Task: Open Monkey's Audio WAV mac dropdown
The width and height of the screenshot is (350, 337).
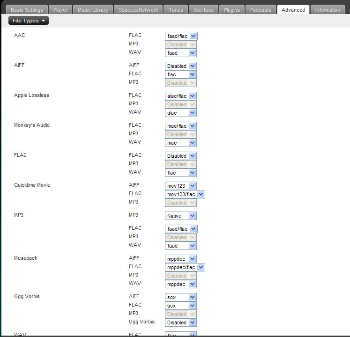Action: pyautogui.click(x=180, y=143)
